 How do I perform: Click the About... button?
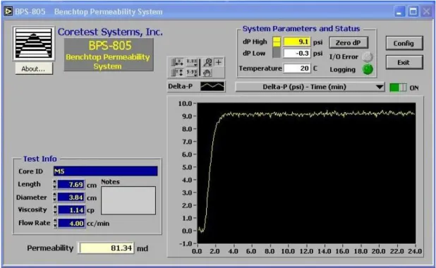34,68
